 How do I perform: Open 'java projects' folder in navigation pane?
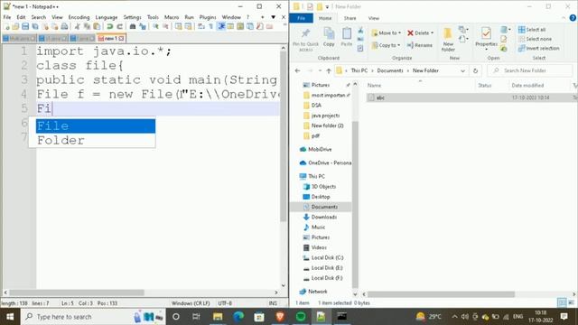coord(325,116)
